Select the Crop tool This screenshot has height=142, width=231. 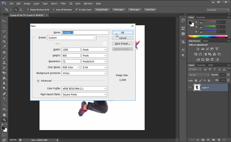(4, 42)
